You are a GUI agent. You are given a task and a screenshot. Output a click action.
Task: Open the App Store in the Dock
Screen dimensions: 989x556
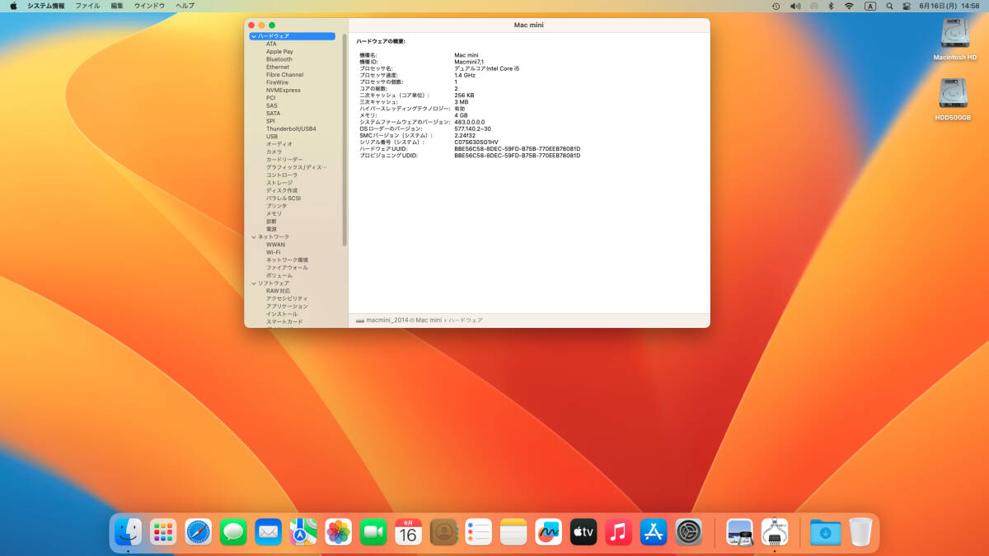pos(654,532)
